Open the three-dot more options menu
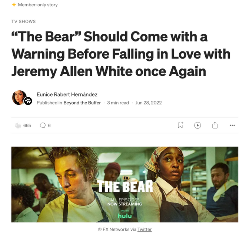Viewport: 249px width, 241px height. [x=232, y=125]
